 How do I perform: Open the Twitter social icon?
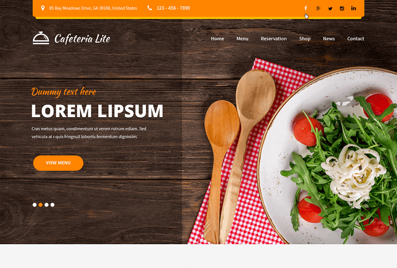[x=330, y=8]
